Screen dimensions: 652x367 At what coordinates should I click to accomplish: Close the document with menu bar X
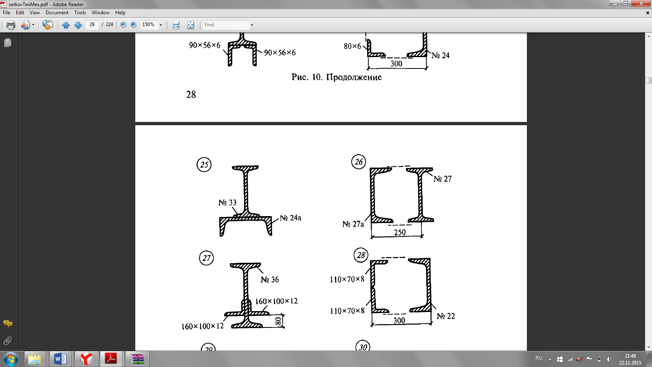(648, 13)
